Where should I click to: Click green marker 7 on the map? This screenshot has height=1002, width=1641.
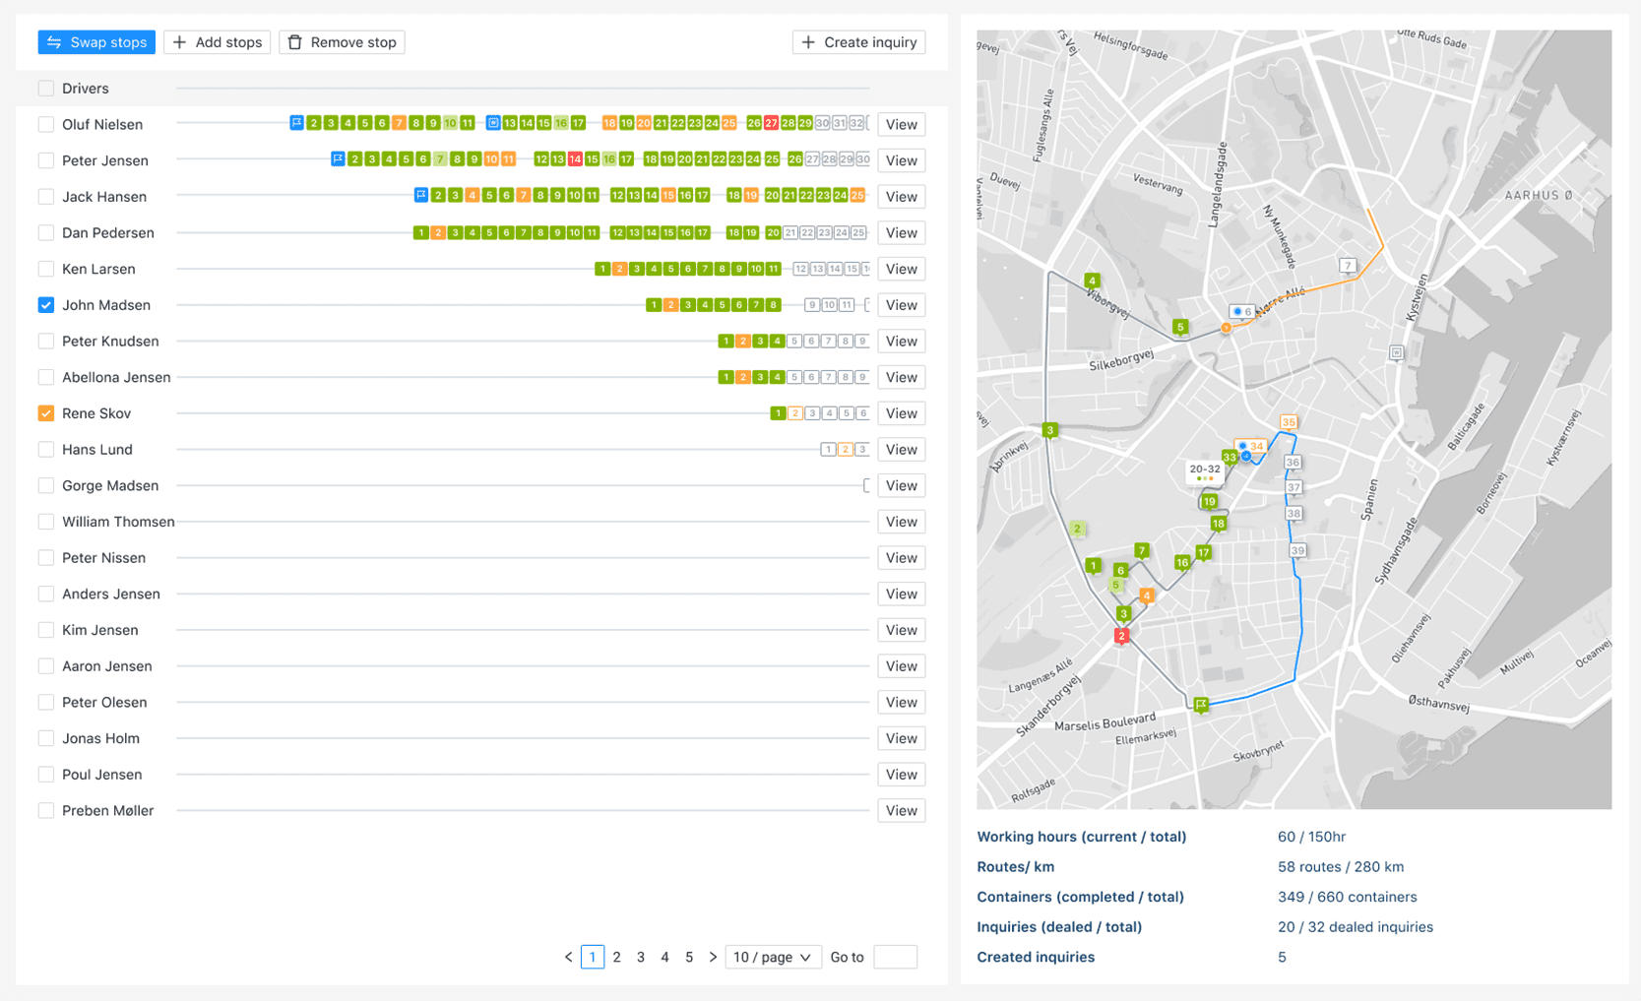(x=1142, y=551)
